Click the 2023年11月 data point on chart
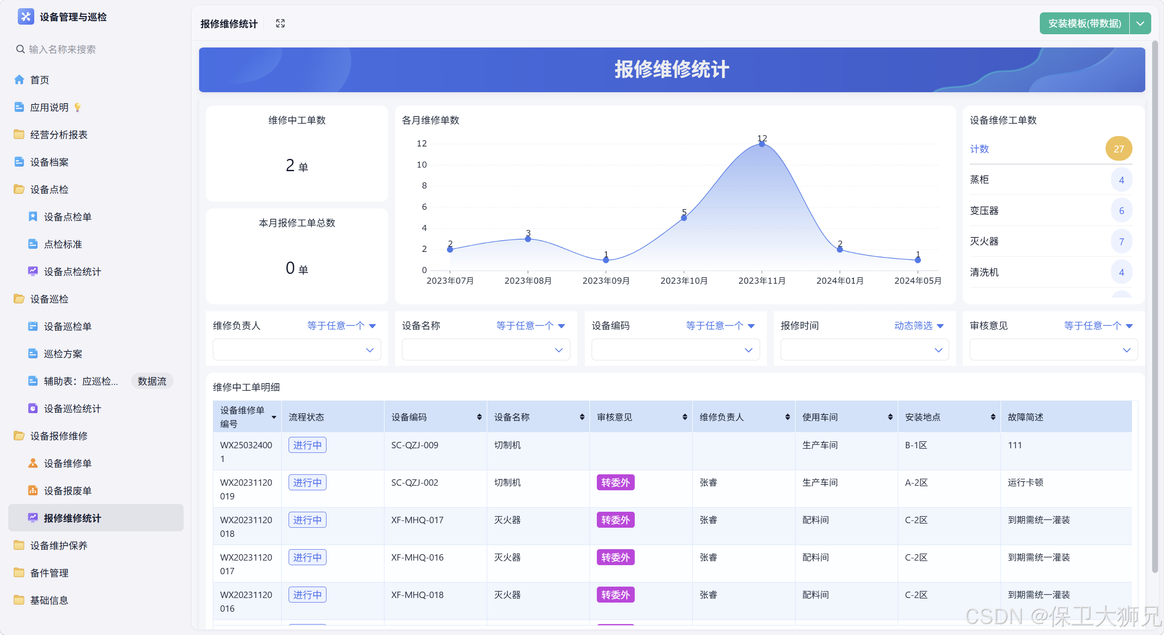 coord(762,144)
